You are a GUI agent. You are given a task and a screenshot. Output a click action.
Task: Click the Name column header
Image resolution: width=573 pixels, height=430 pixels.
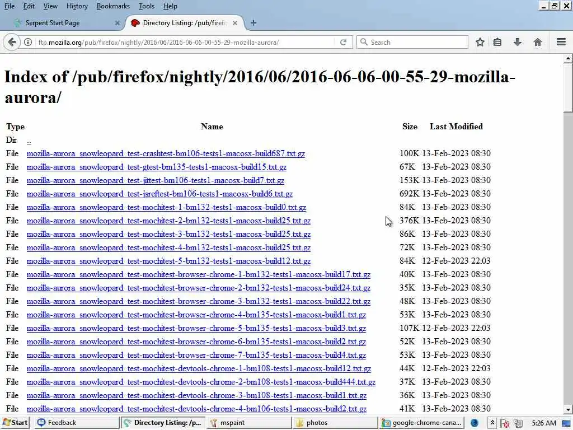pos(212,127)
